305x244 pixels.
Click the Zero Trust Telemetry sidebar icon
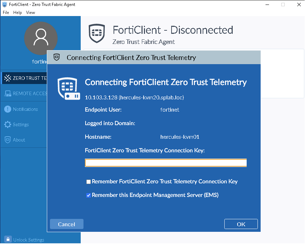[7, 78]
